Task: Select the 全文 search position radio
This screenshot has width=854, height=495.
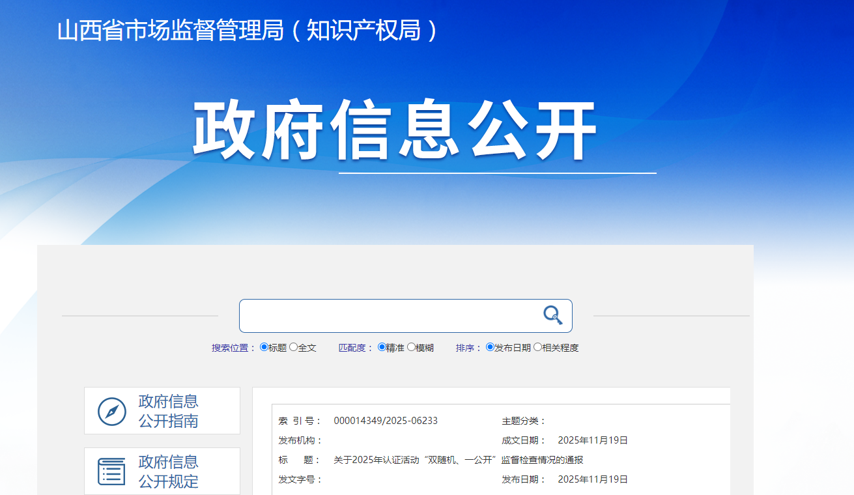Action: coord(293,347)
